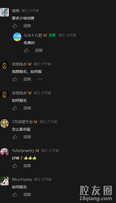Open 童颜's profile avatar
Screen dimensions: 116x203
point(5,12)
